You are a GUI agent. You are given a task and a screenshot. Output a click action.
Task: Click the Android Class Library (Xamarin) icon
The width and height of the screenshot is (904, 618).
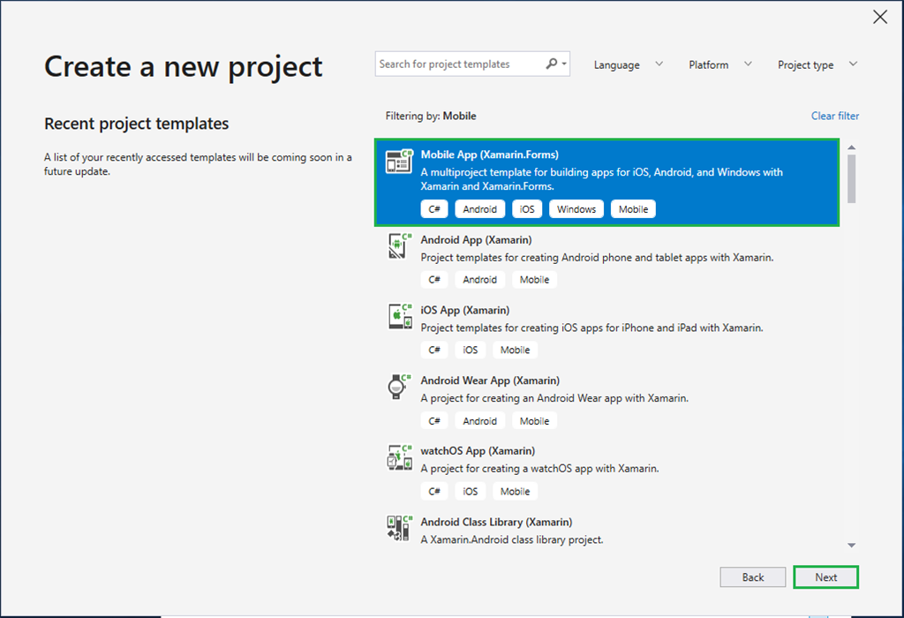(x=399, y=527)
